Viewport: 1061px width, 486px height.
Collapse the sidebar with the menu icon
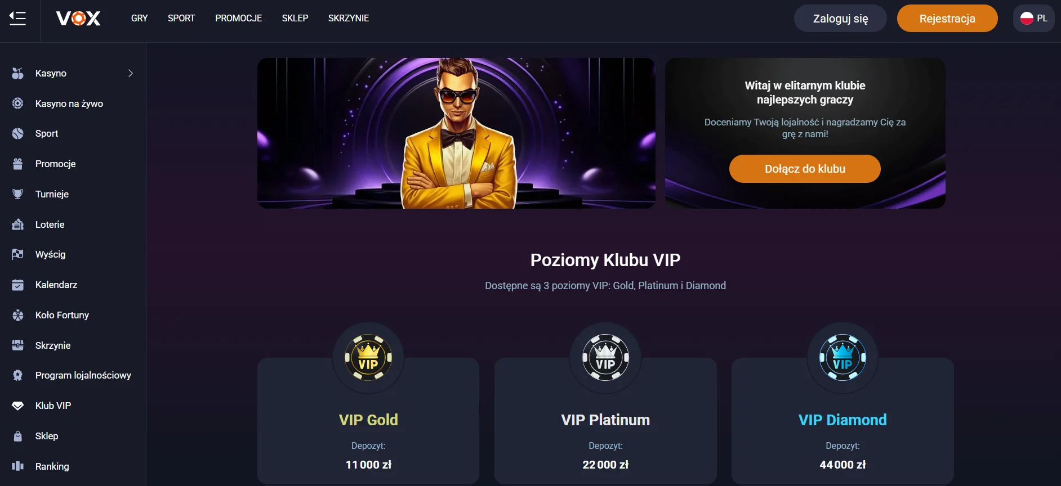click(x=17, y=19)
